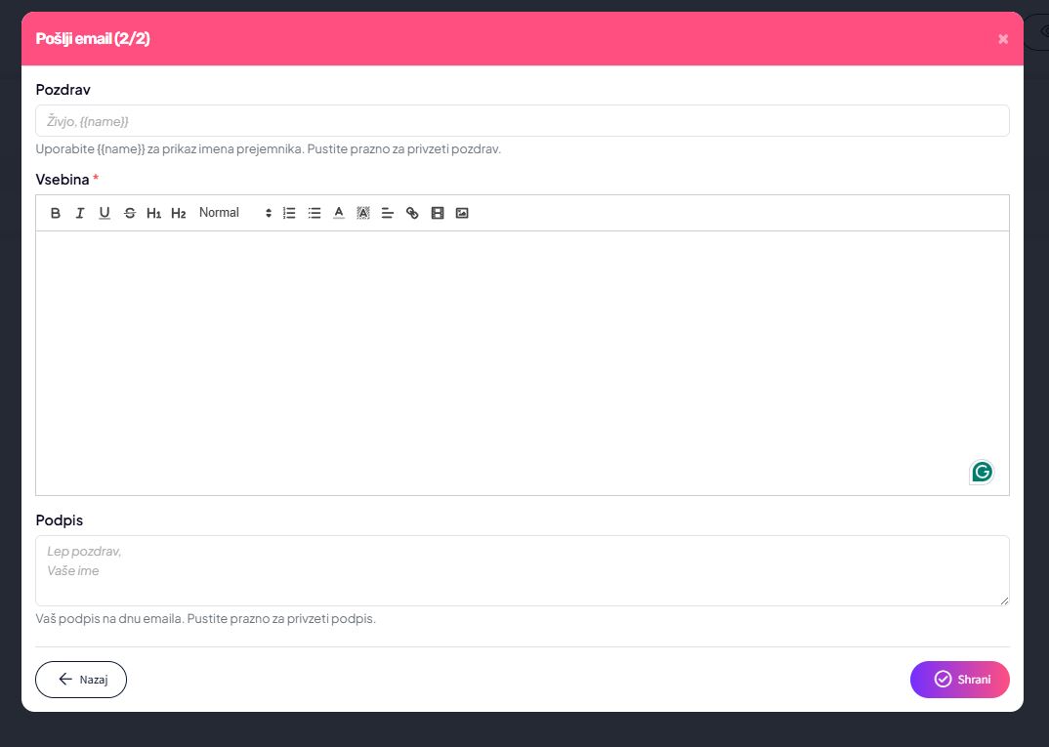
Task: Insert a video via the film icon
Action: 438,213
